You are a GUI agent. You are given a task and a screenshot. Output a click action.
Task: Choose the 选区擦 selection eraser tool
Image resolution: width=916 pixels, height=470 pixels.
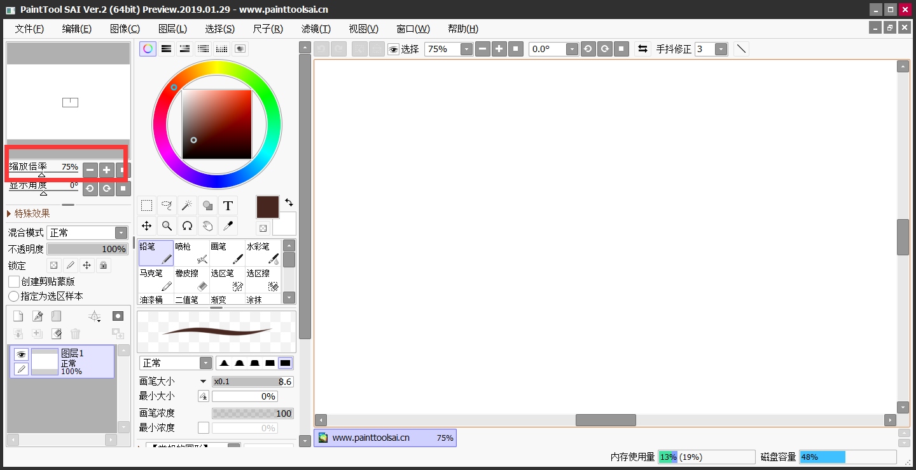click(263, 279)
